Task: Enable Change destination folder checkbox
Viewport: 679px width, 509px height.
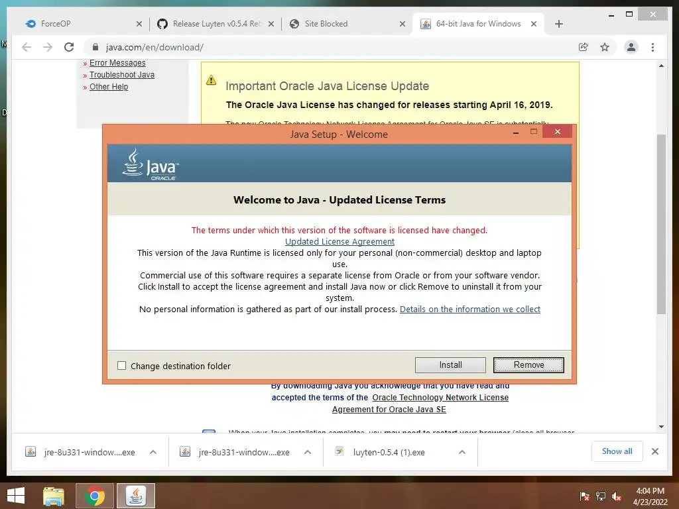Action: pyautogui.click(x=122, y=366)
